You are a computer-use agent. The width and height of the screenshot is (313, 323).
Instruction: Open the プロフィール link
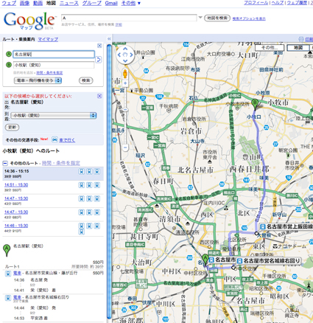256,3
